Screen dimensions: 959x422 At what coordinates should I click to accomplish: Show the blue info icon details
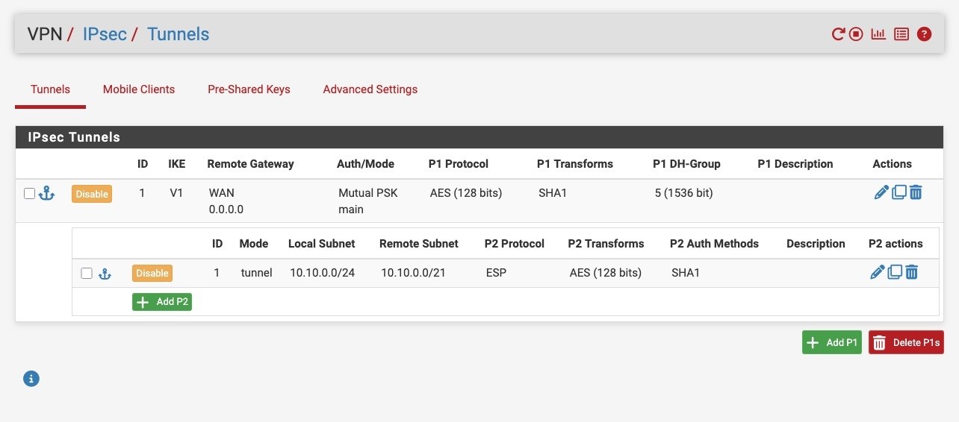(x=31, y=379)
